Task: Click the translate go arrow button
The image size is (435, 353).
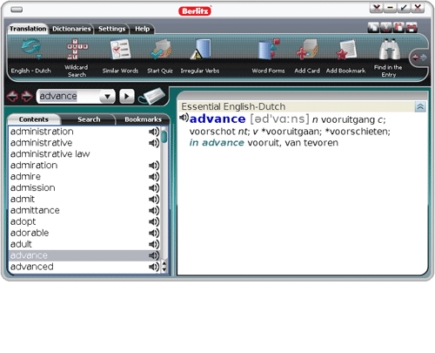Action: 127,96
